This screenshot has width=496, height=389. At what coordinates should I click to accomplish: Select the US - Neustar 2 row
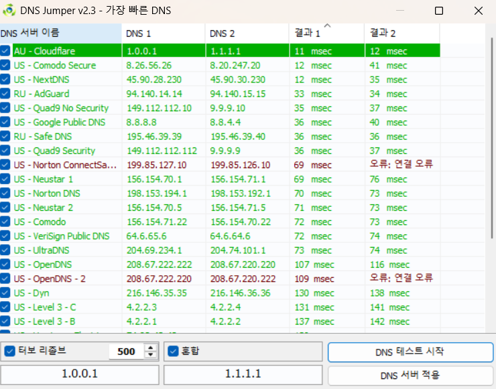220,208
